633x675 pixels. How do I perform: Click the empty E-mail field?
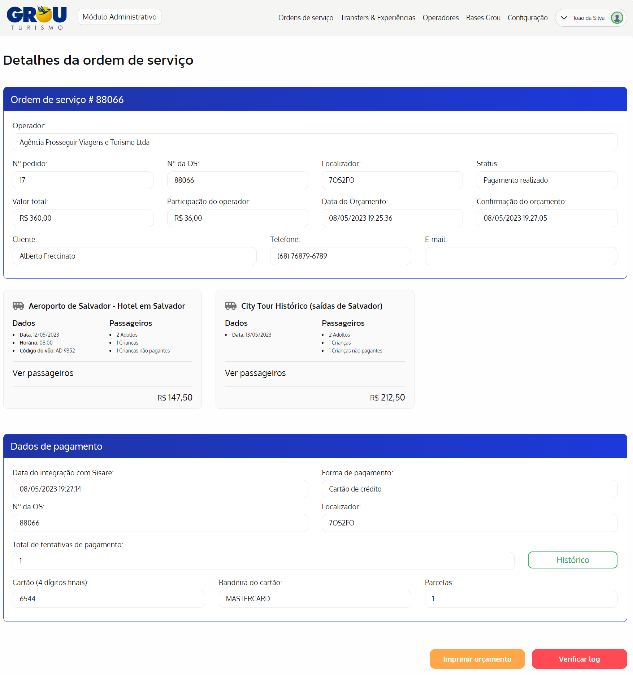[521, 256]
